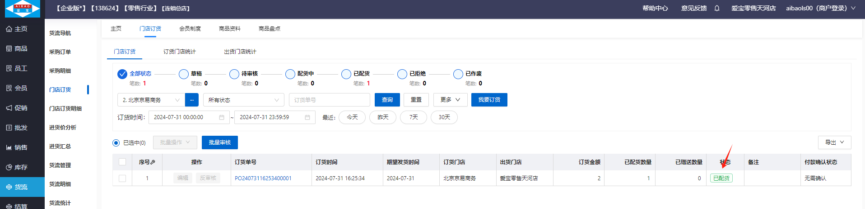Open the 所有状态 dropdown
865x209 pixels.
coord(243,100)
